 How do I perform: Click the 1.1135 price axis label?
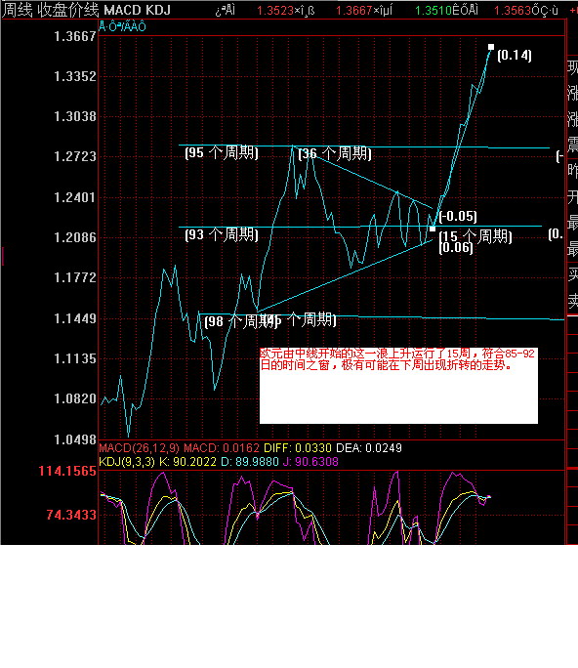click(75, 358)
